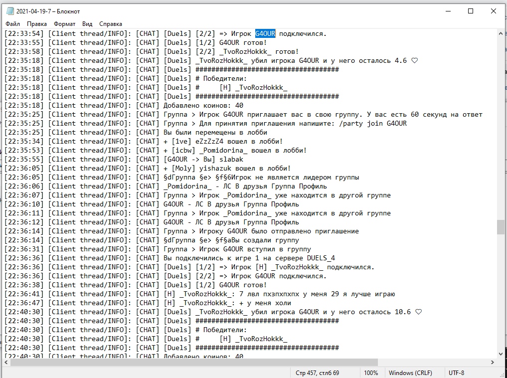The image size is (507, 378).
Task: Click the vertical scrollbar thumb
Action: click(x=501, y=227)
